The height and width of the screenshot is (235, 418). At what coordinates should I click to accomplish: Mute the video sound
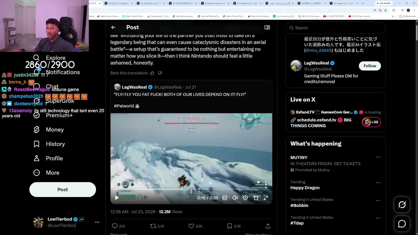(x=235, y=197)
